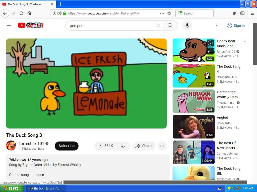The image size is (257, 192).
Task: Open the Windows start button
Action: pyautogui.click(x=12, y=188)
